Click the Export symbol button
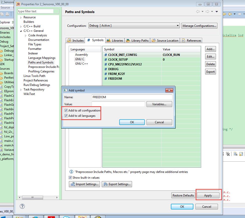245x218 pixels. (210, 72)
